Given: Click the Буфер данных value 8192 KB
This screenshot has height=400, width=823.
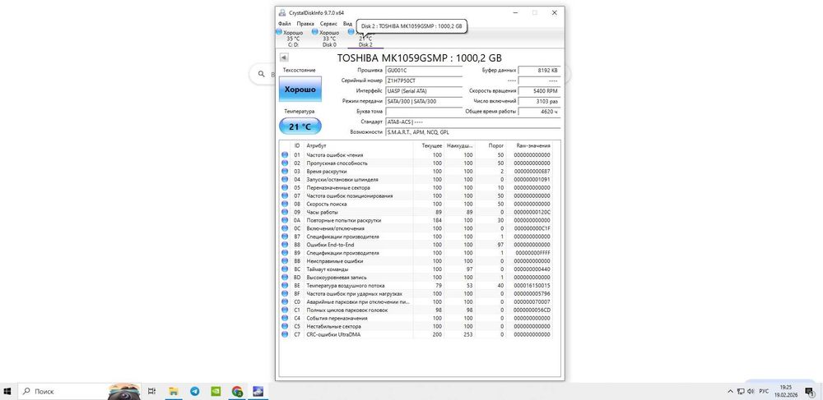Looking at the screenshot, I should click(539, 70).
